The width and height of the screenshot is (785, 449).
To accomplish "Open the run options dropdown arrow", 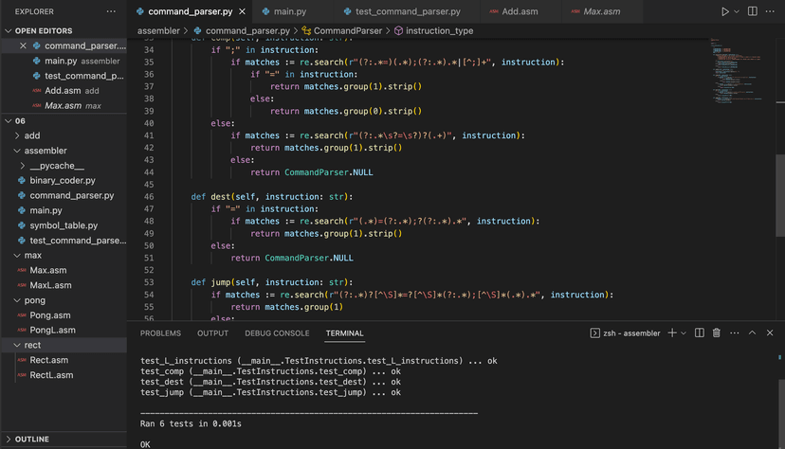I will tap(737, 11).
